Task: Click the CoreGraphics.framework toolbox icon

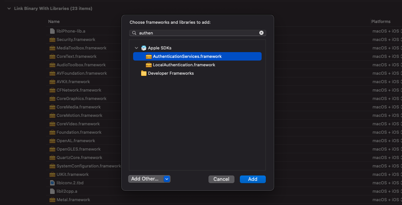Action: tap(52, 98)
